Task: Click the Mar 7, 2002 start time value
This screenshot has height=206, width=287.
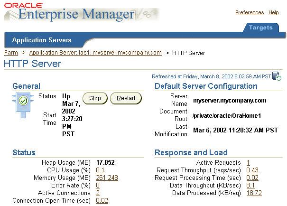Action: tap(72, 119)
